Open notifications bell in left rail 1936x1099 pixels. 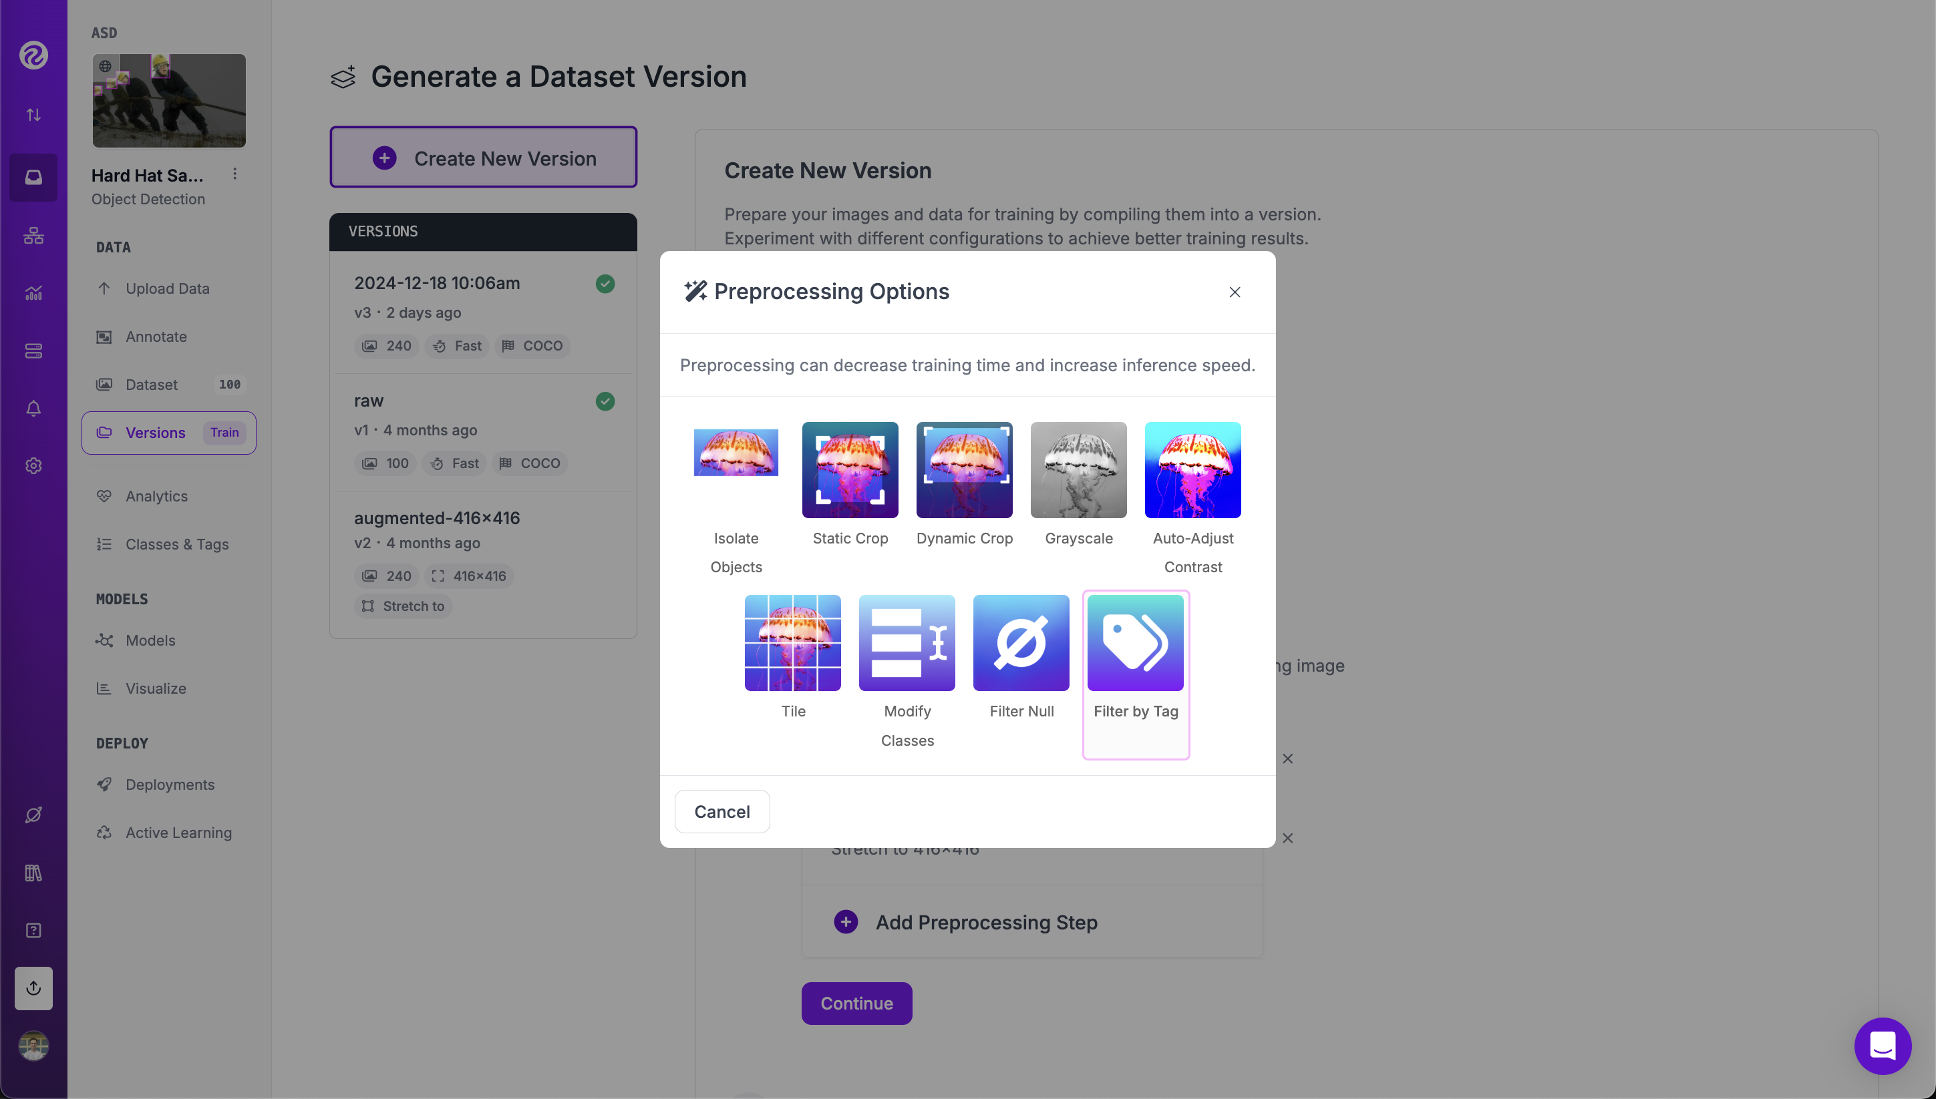(x=33, y=409)
